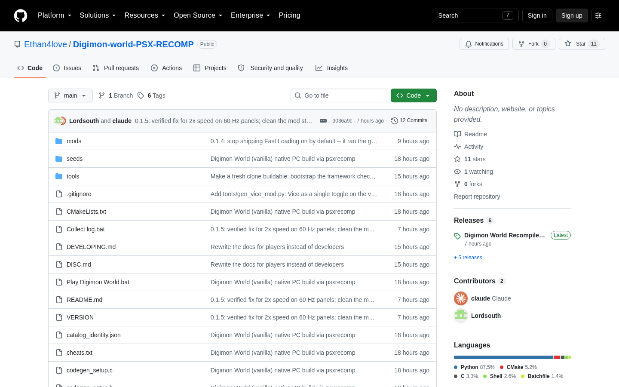Open the catalog_identity.json file
The height and width of the screenshot is (387, 619).
point(94,335)
